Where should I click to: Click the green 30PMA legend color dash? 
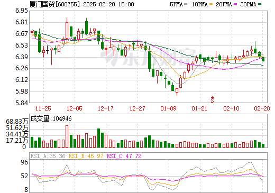[260, 4]
